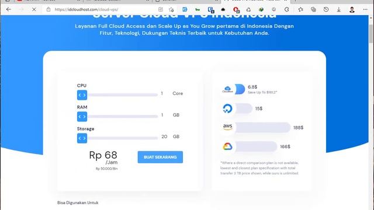This screenshot has width=374, height=210.
Task: Click the 188$ AWS price bar
Action: (x=263, y=128)
